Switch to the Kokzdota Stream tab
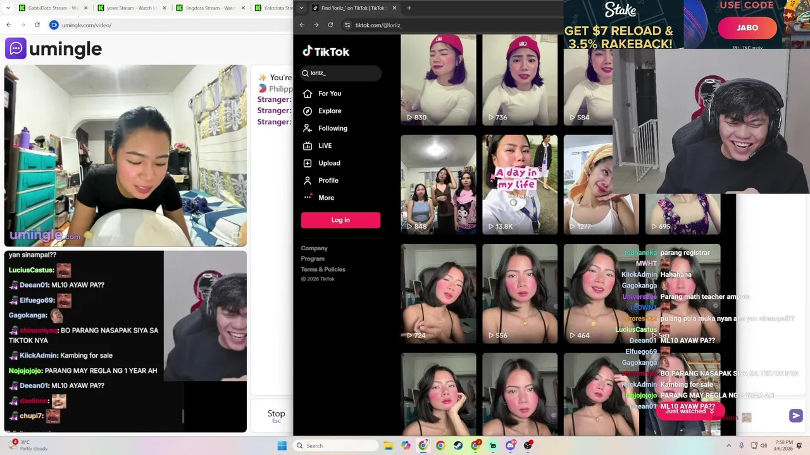 click(x=273, y=8)
